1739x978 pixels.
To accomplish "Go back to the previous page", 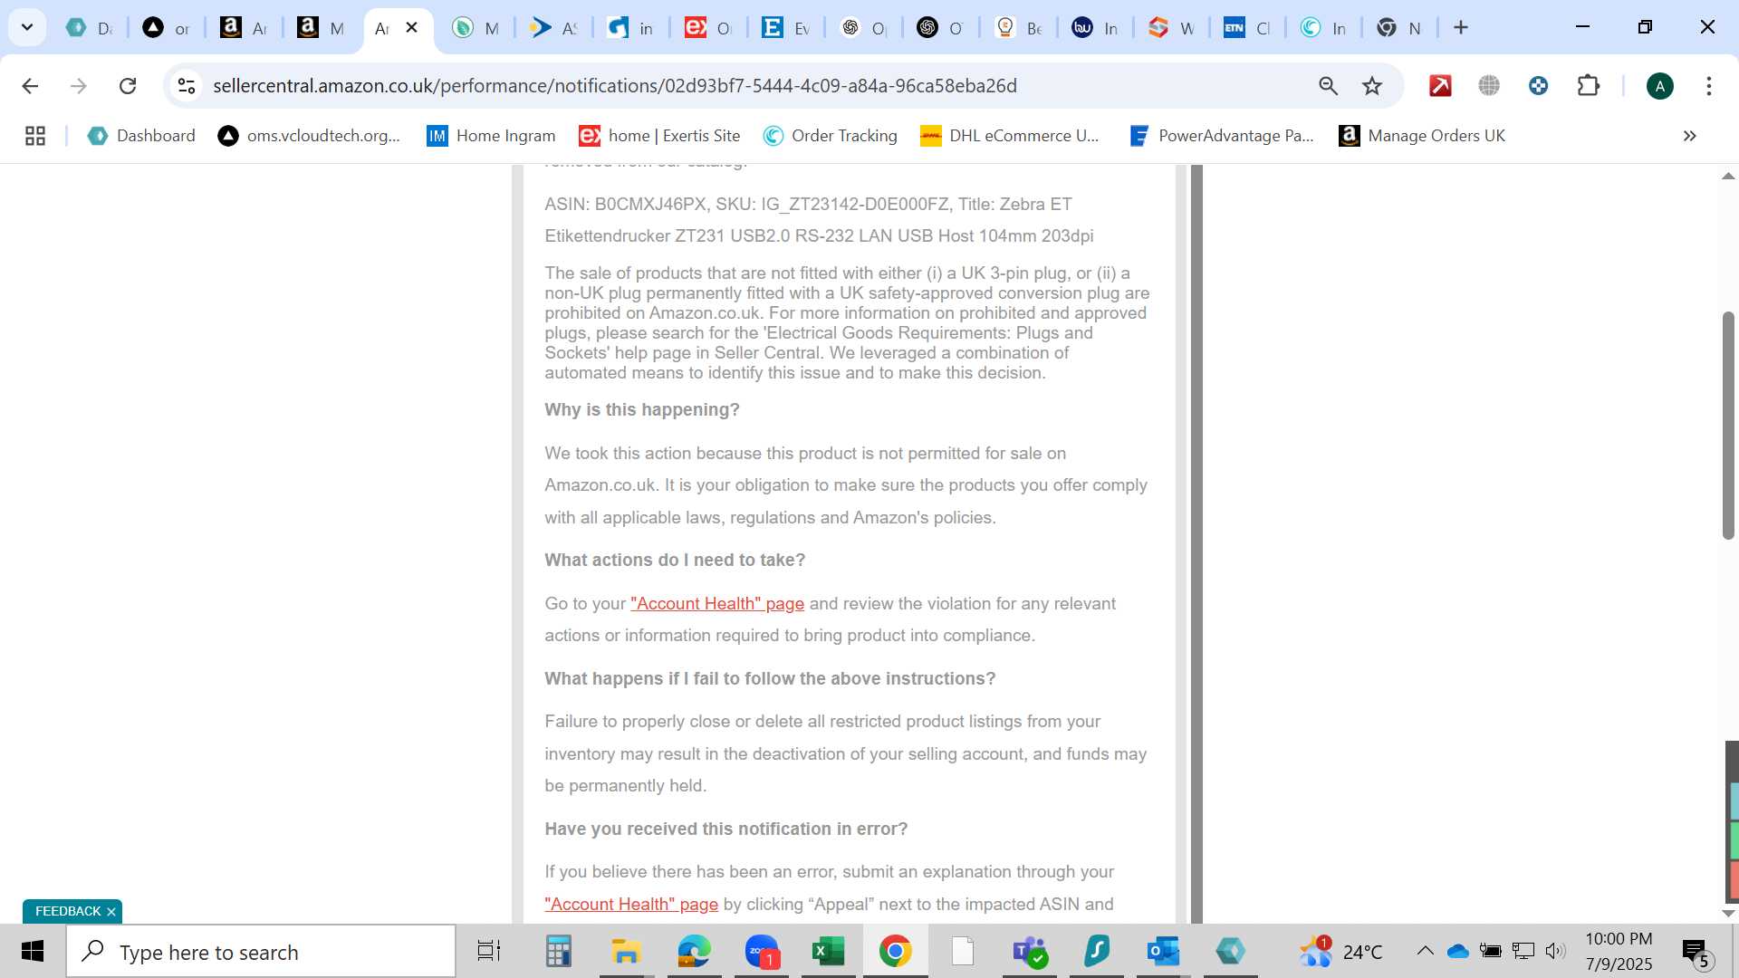I will coord(30,86).
